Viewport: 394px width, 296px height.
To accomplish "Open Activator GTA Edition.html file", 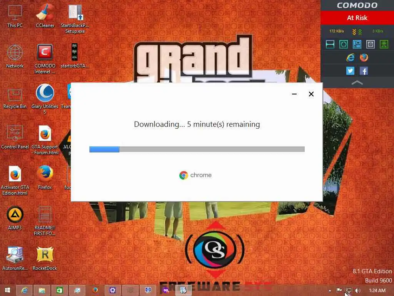I will (x=15, y=180).
